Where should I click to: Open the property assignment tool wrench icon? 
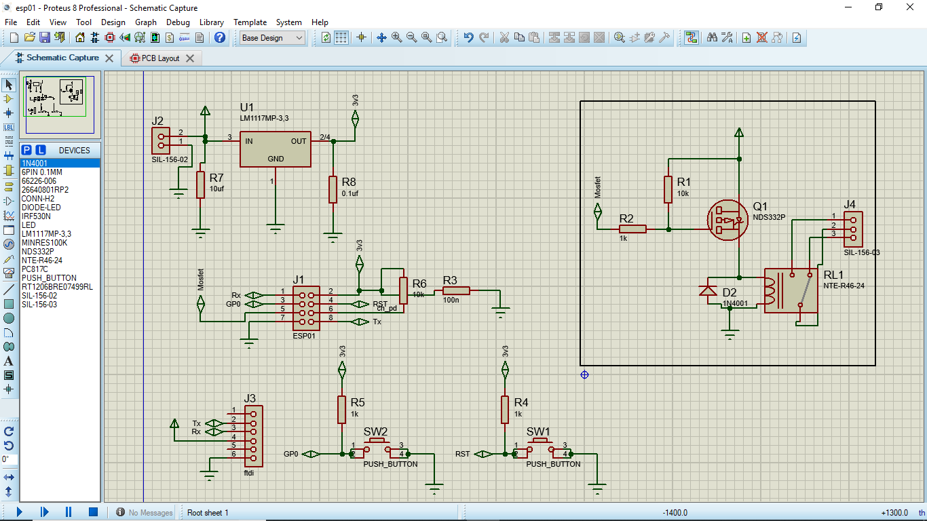click(x=727, y=38)
